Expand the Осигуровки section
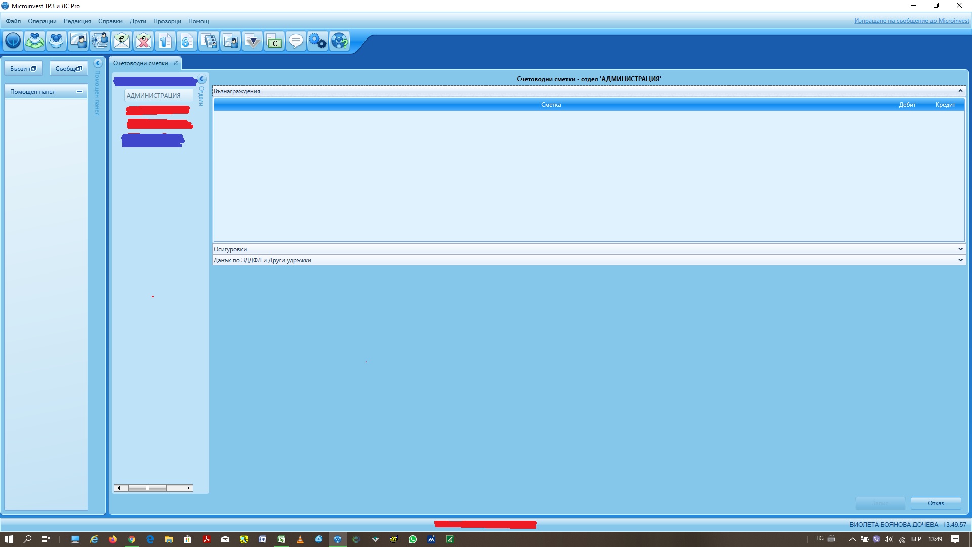 point(960,249)
